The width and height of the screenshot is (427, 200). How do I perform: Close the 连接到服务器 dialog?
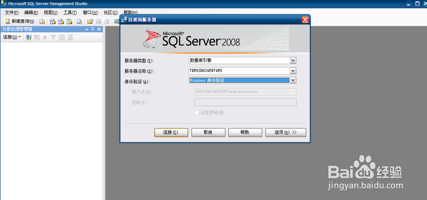[x=305, y=20]
